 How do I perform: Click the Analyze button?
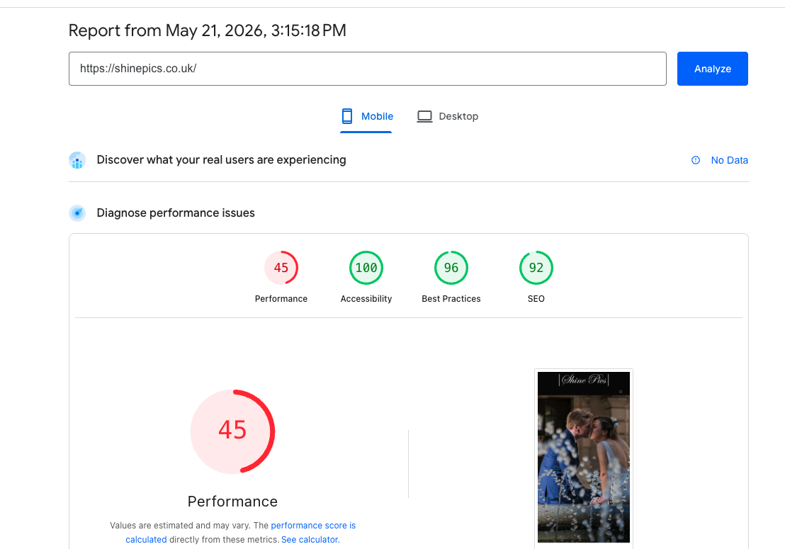pyautogui.click(x=712, y=69)
